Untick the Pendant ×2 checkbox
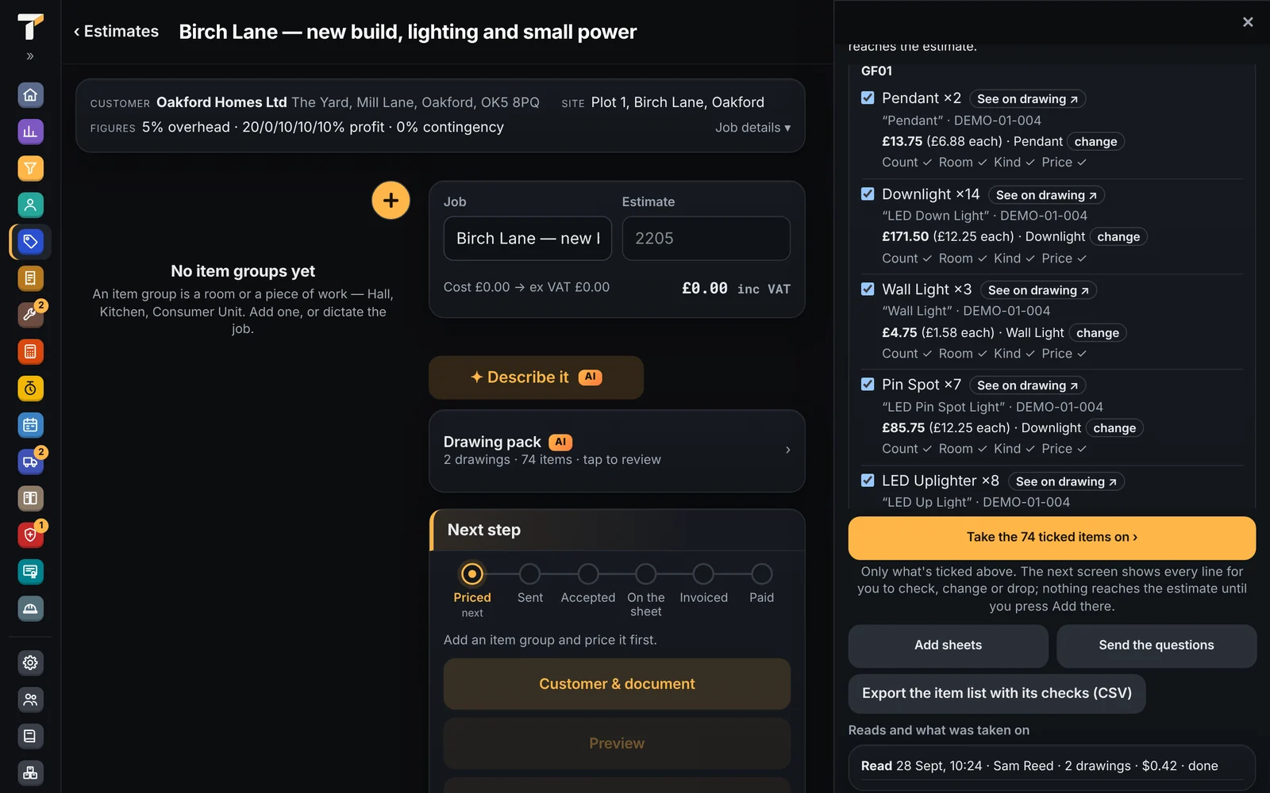The image size is (1270, 793). (x=868, y=98)
